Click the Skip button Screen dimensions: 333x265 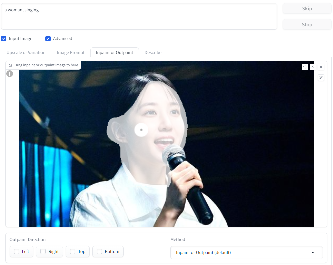click(307, 9)
